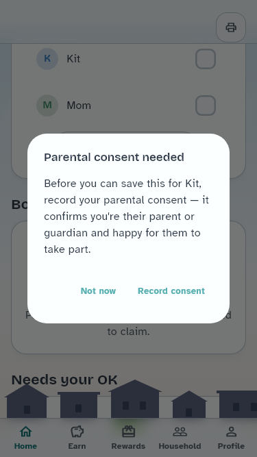Click the Mom name label
257x457 pixels.
coord(79,106)
